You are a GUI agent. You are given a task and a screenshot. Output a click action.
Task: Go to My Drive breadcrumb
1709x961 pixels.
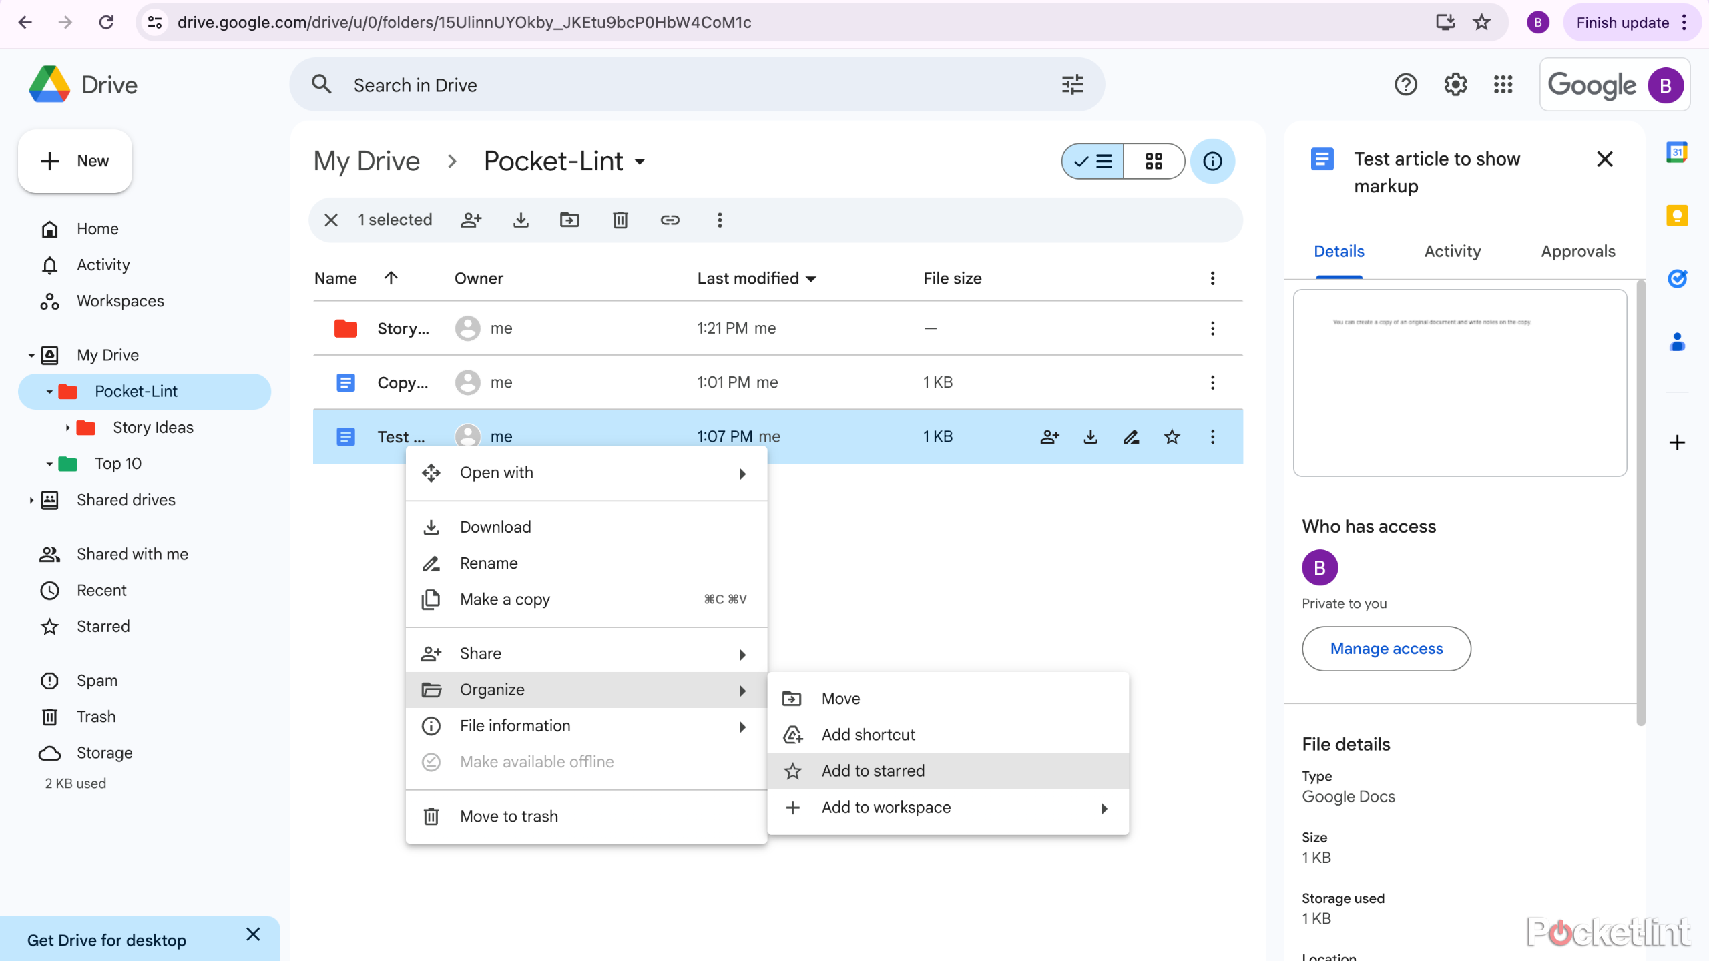pos(367,161)
